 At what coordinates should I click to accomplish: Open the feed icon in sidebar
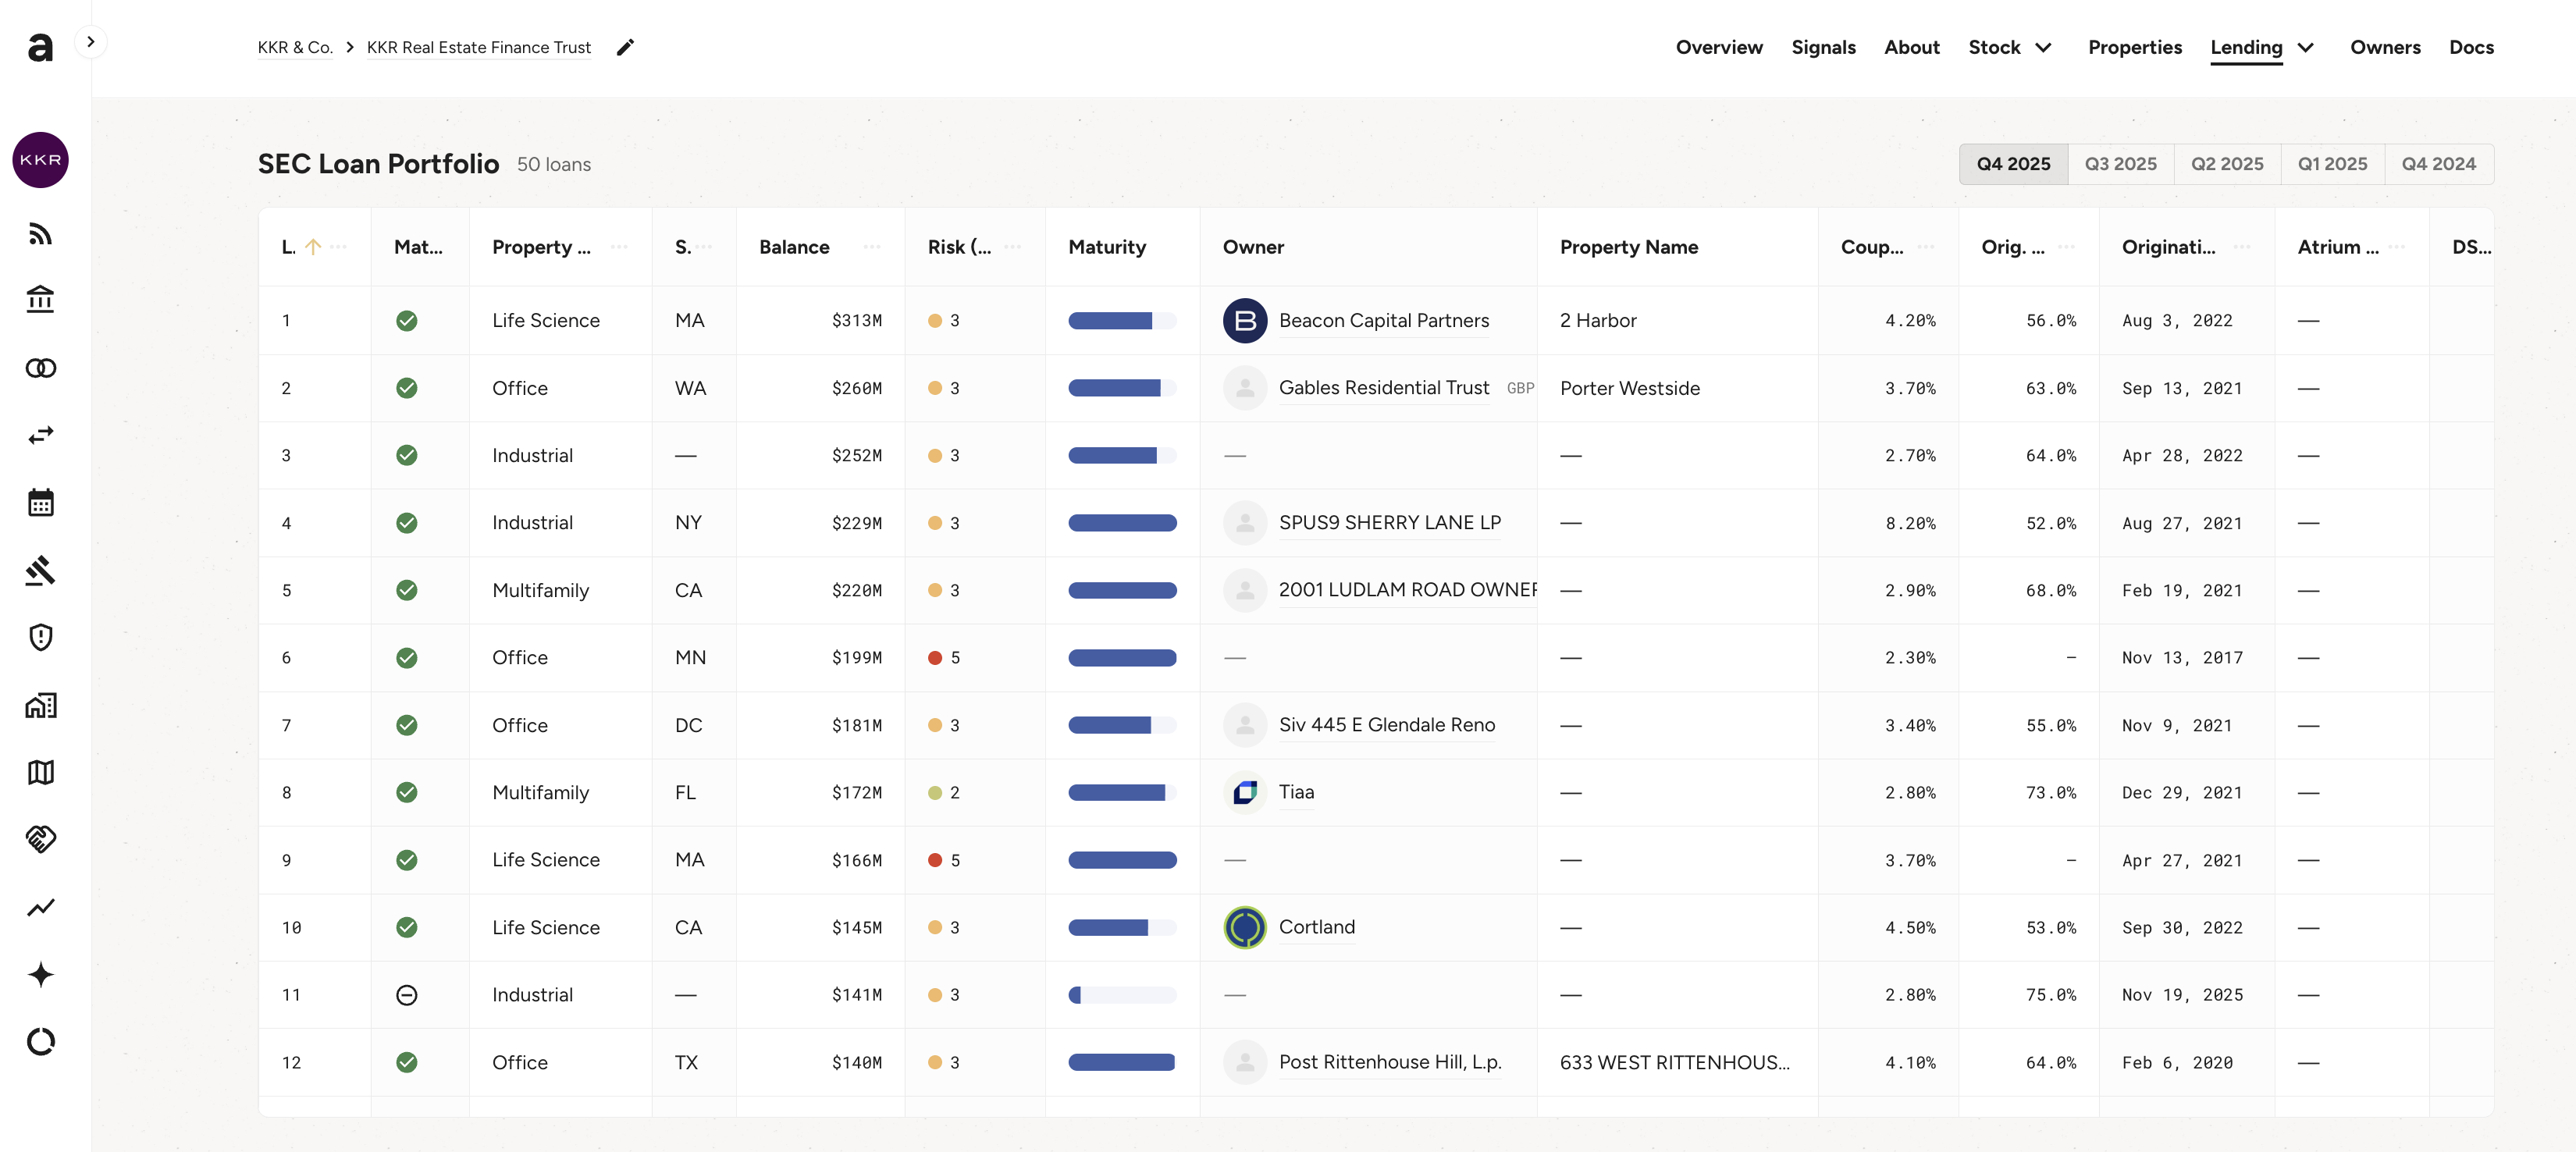pyautogui.click(x=40, y=234)
